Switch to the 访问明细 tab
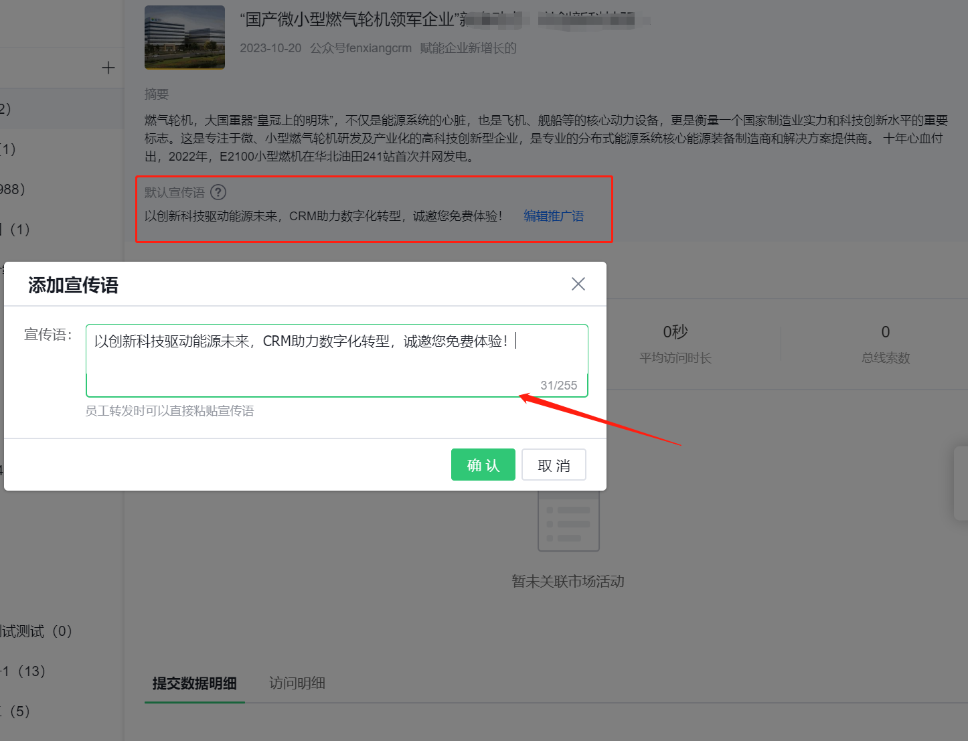The image size is (968, 741). pos(297,683)
